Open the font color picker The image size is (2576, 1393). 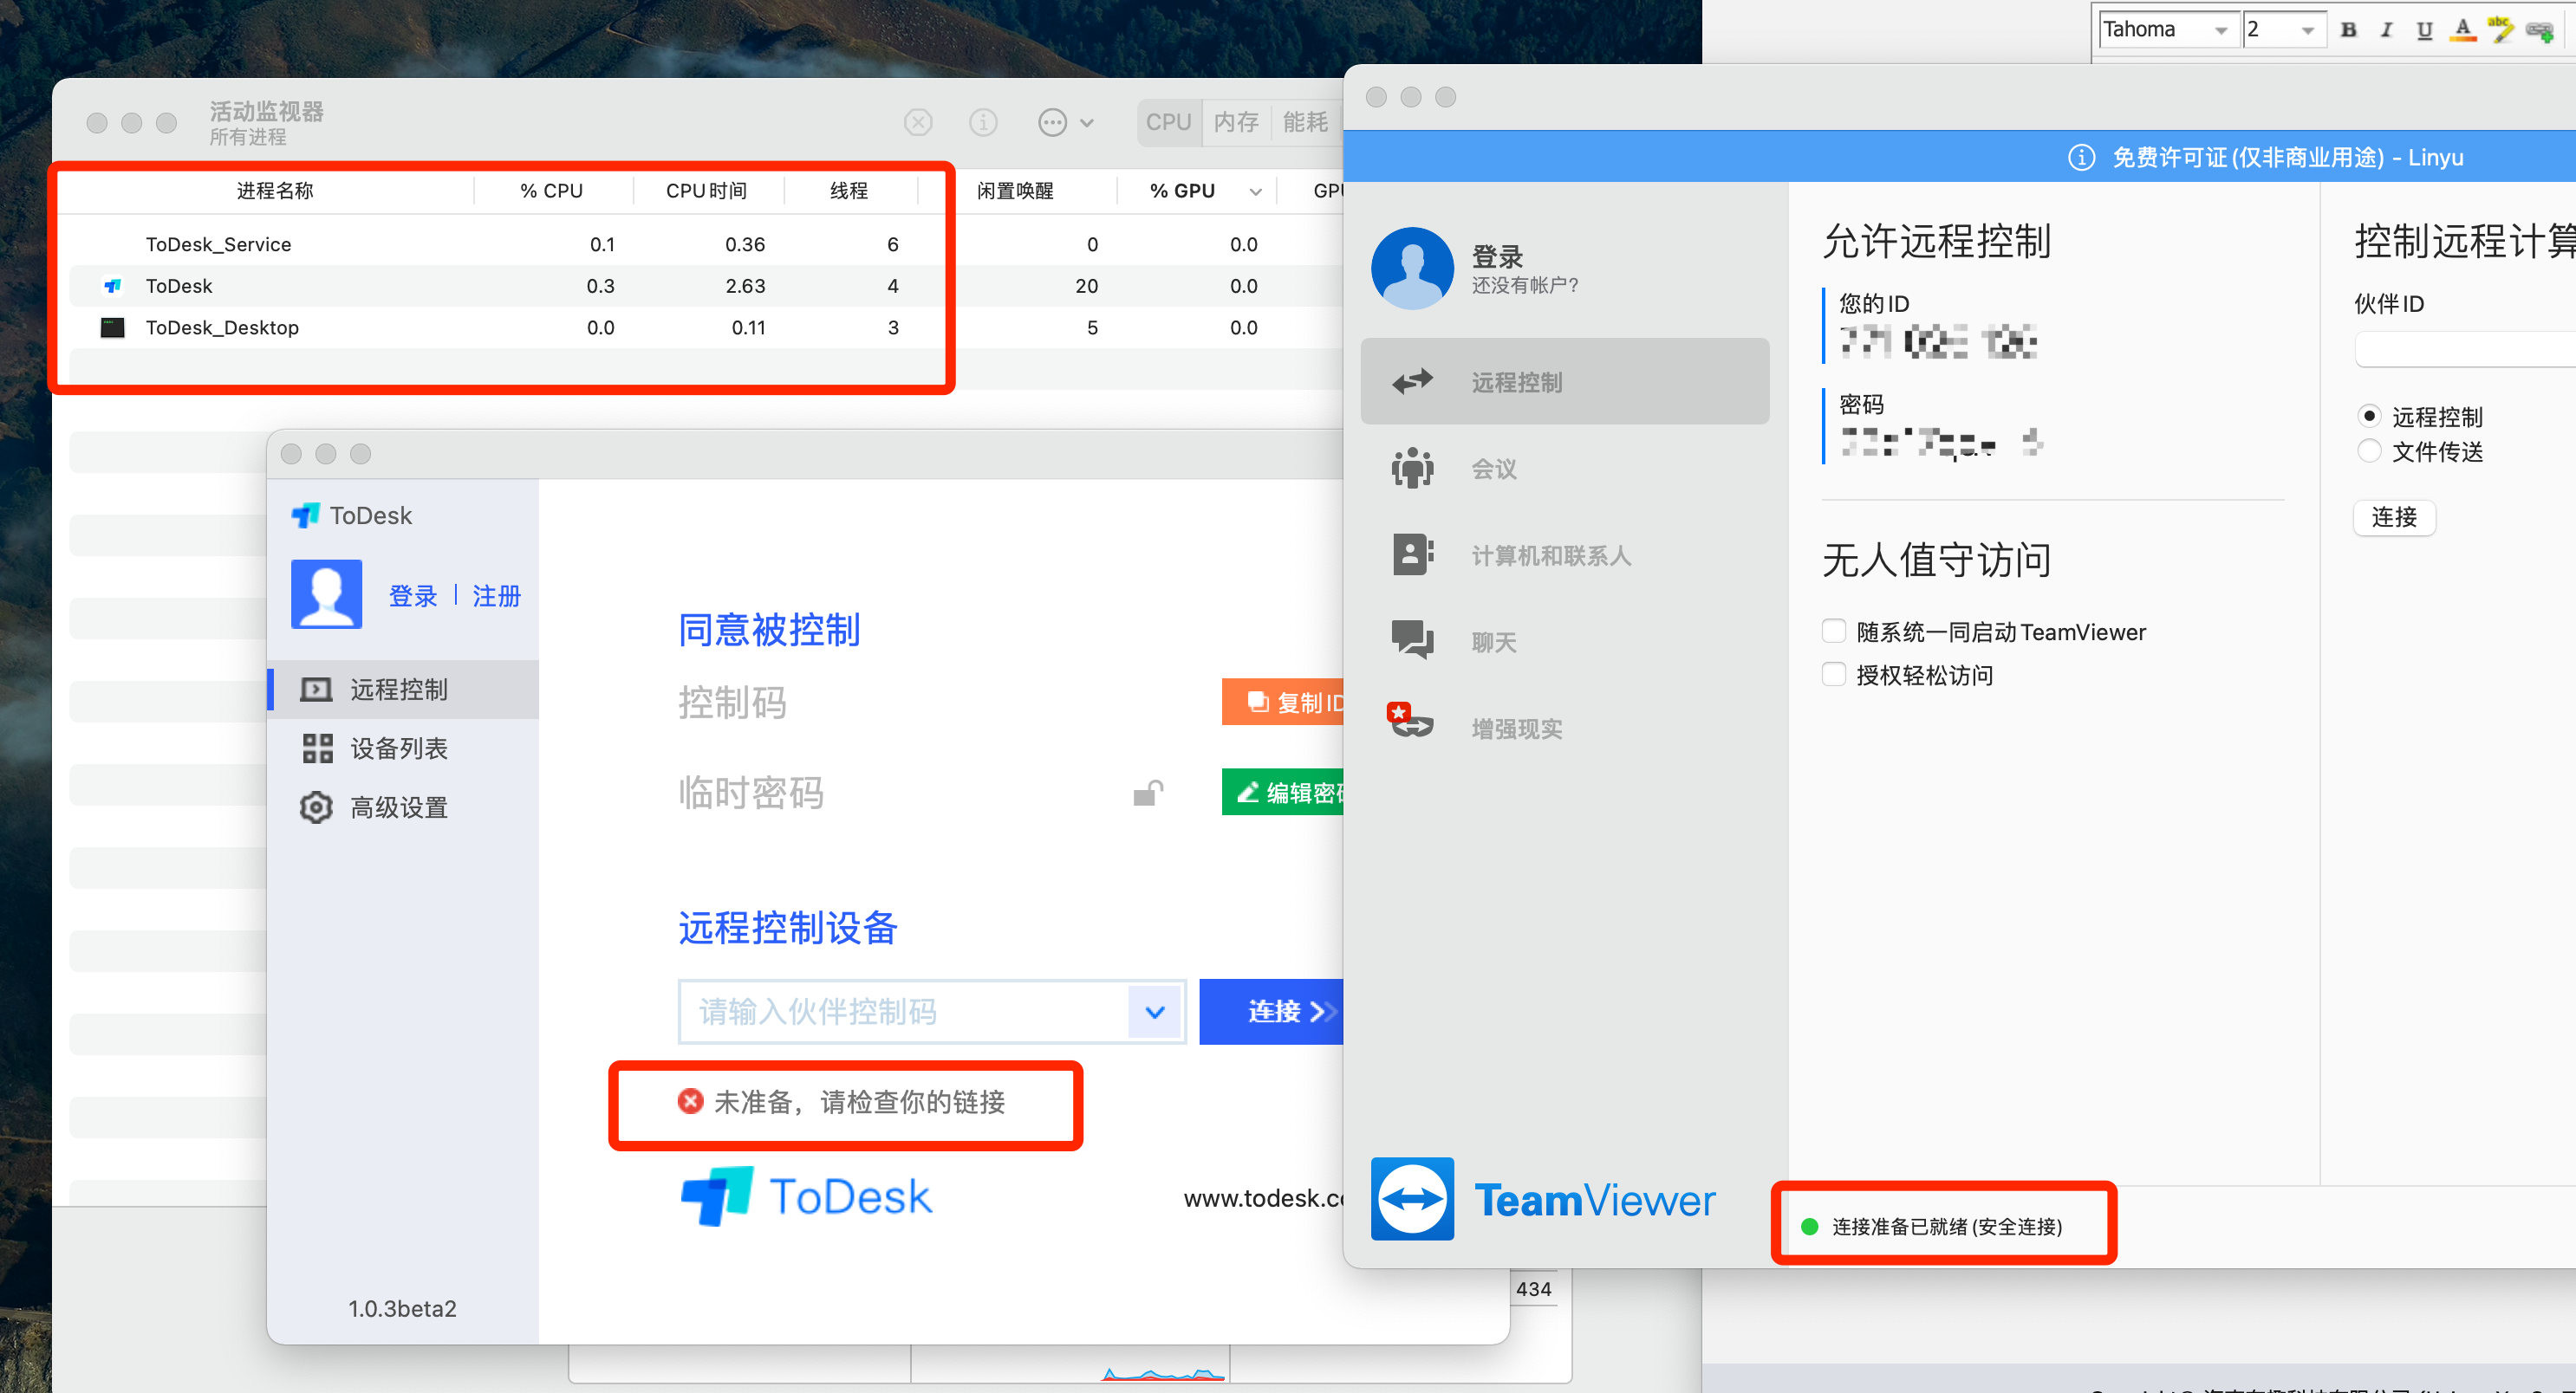(2463, 30)
